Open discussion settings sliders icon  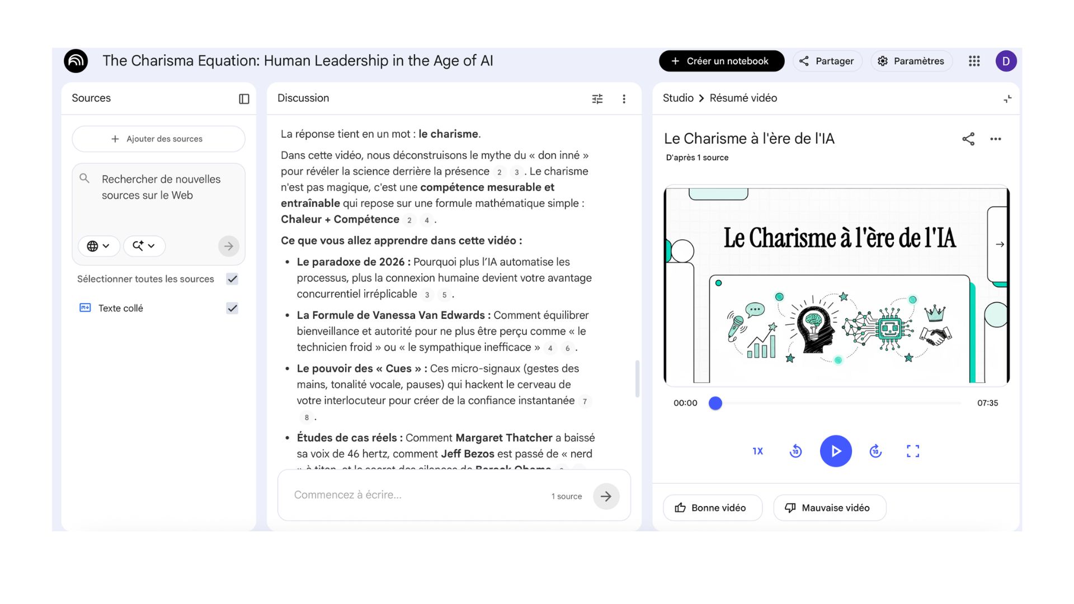coord(597,99)
